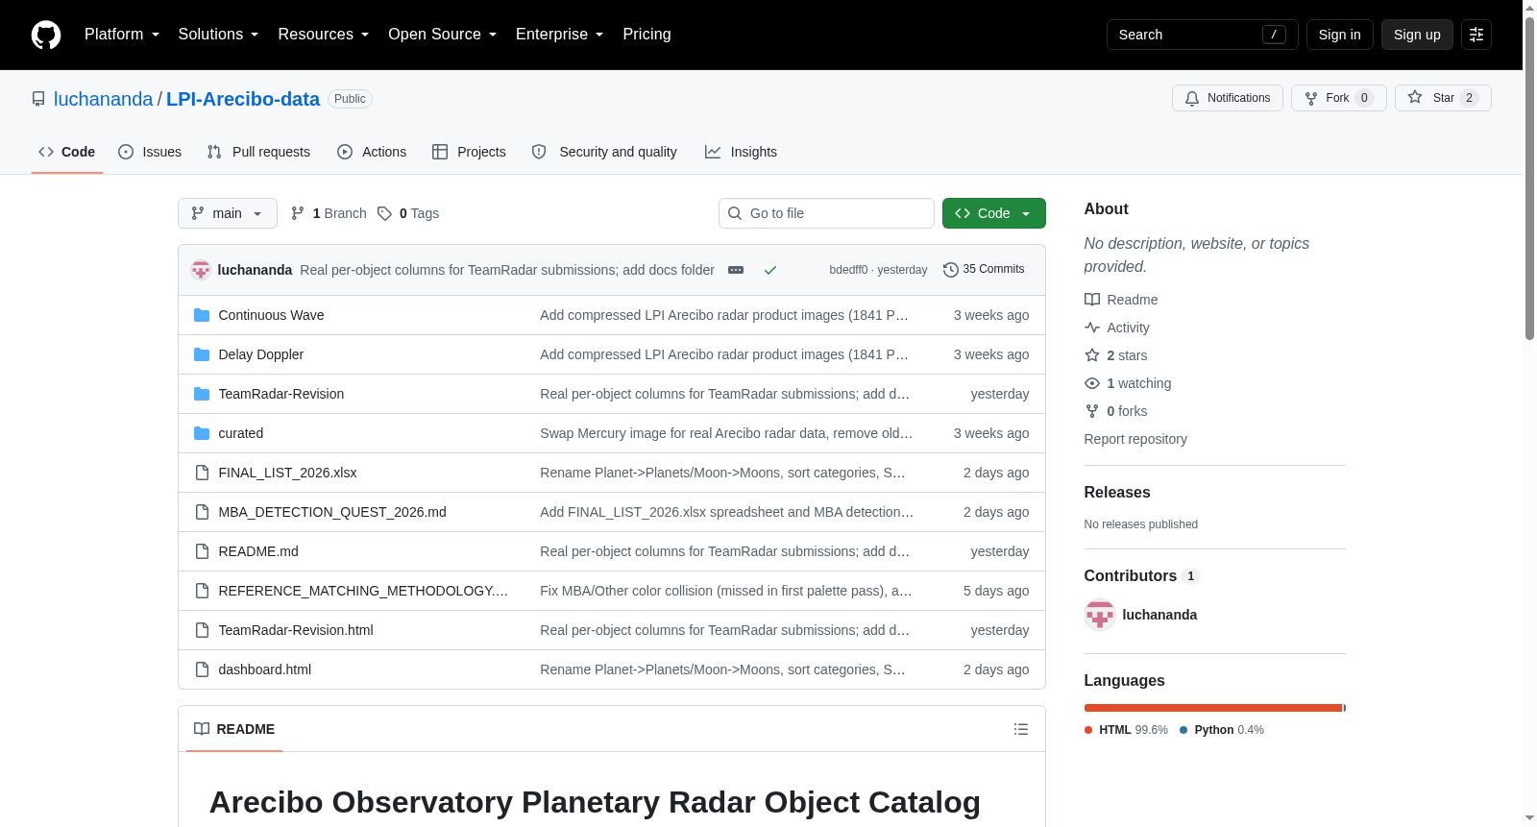Fork the repository with Fork button
Viewport: 1537px width, 827px height.
[1339, 98]
